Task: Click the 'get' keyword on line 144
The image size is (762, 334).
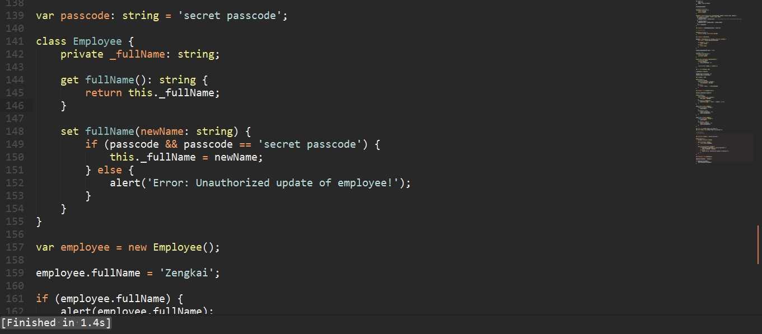Action: click(69, 80)
